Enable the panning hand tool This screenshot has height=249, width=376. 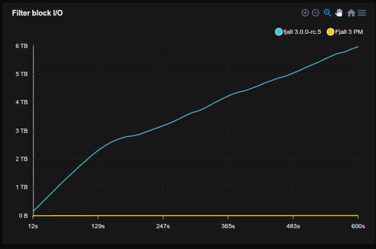tap(339, 13)
